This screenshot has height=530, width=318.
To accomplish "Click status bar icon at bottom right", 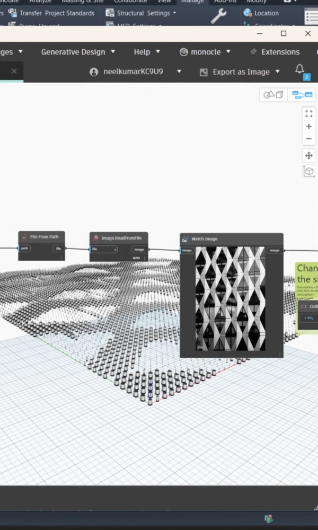I will click(x=269, y=518).
